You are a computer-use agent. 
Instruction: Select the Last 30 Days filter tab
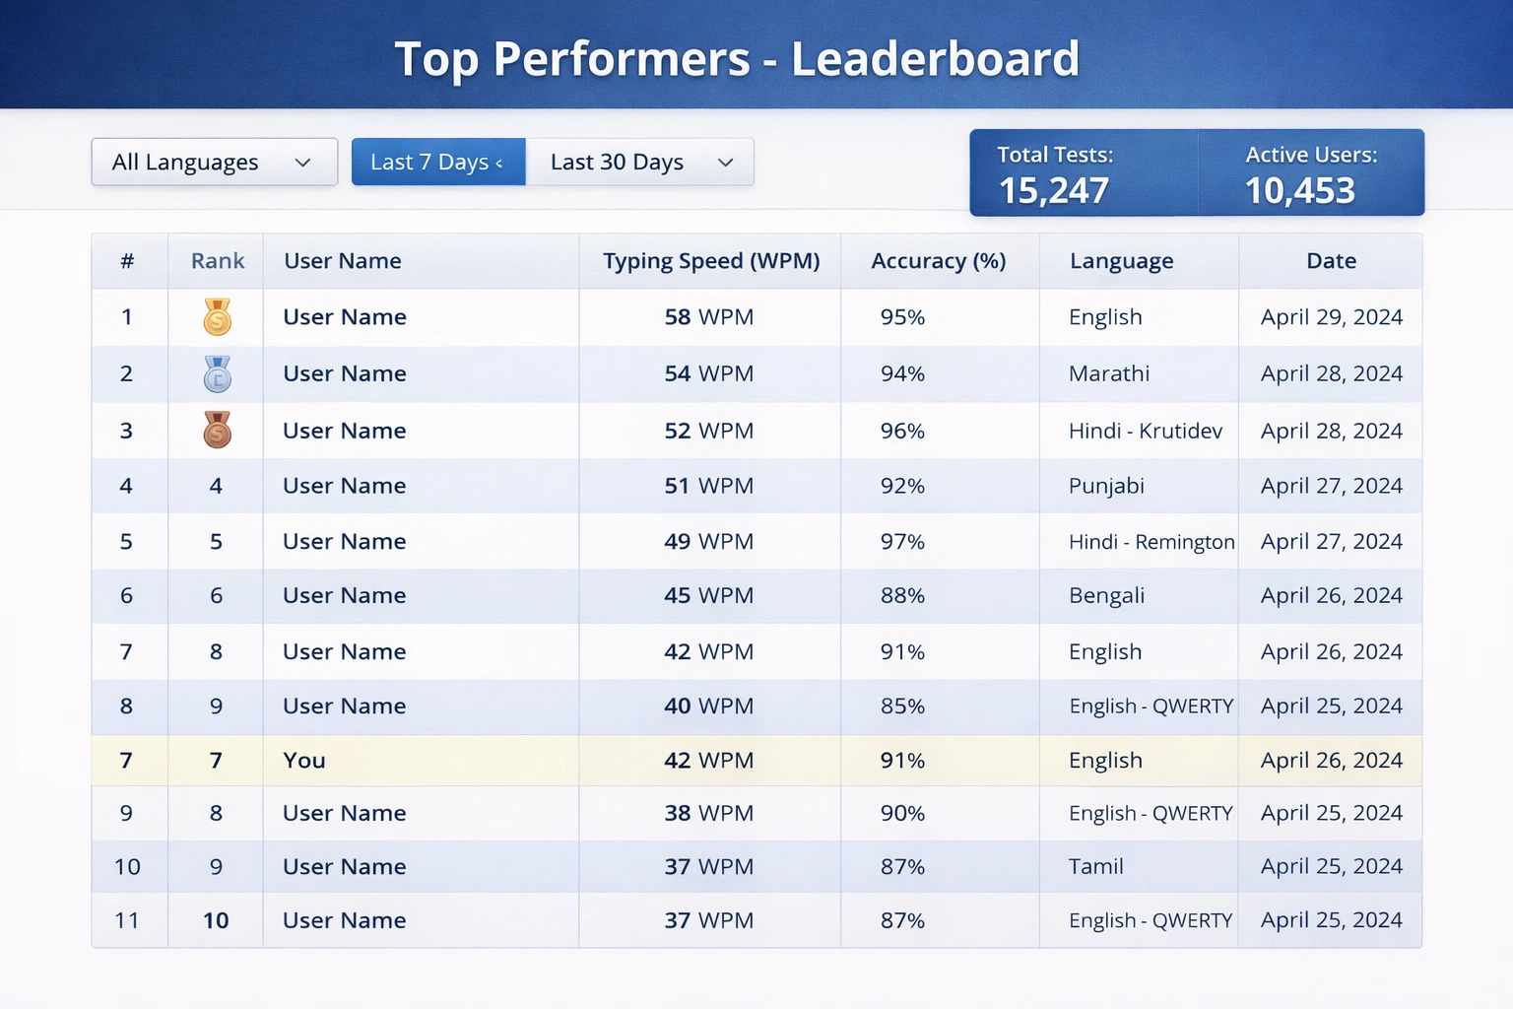point(617,162)
